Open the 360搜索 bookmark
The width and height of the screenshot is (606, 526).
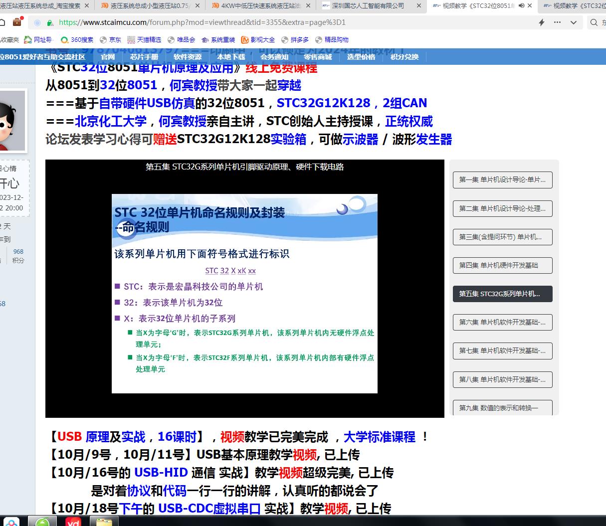77,39
